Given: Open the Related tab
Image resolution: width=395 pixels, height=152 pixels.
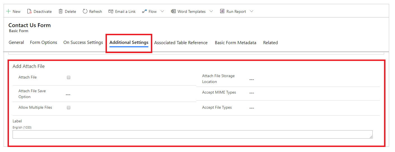Looking at the screenshot, I should (270, 43).
